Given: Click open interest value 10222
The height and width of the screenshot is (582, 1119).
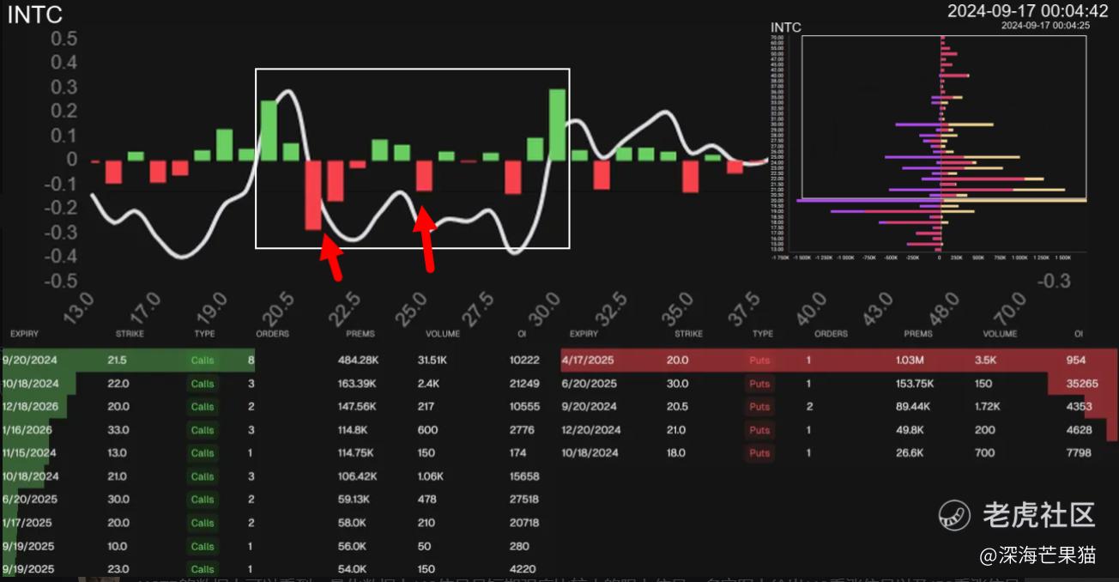Looking at the screenshot, I should 524,361.
